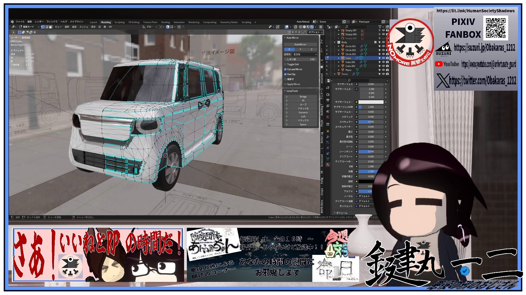
Task: Click the white サブサーフェス color swatch
Action: [x=371, y=102]
